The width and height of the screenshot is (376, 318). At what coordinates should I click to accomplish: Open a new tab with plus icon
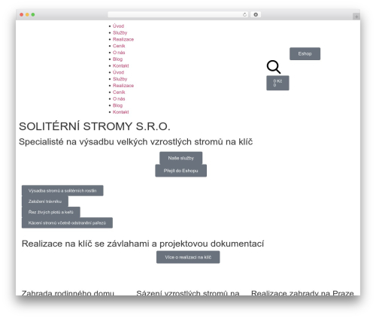(x=356, y=17)
